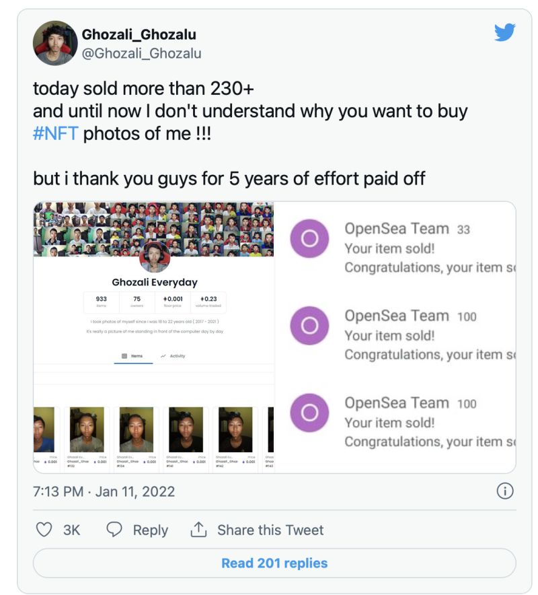Open the Ghozali Everyday collection screenshot
538x595 pixels.
point(154,282)
